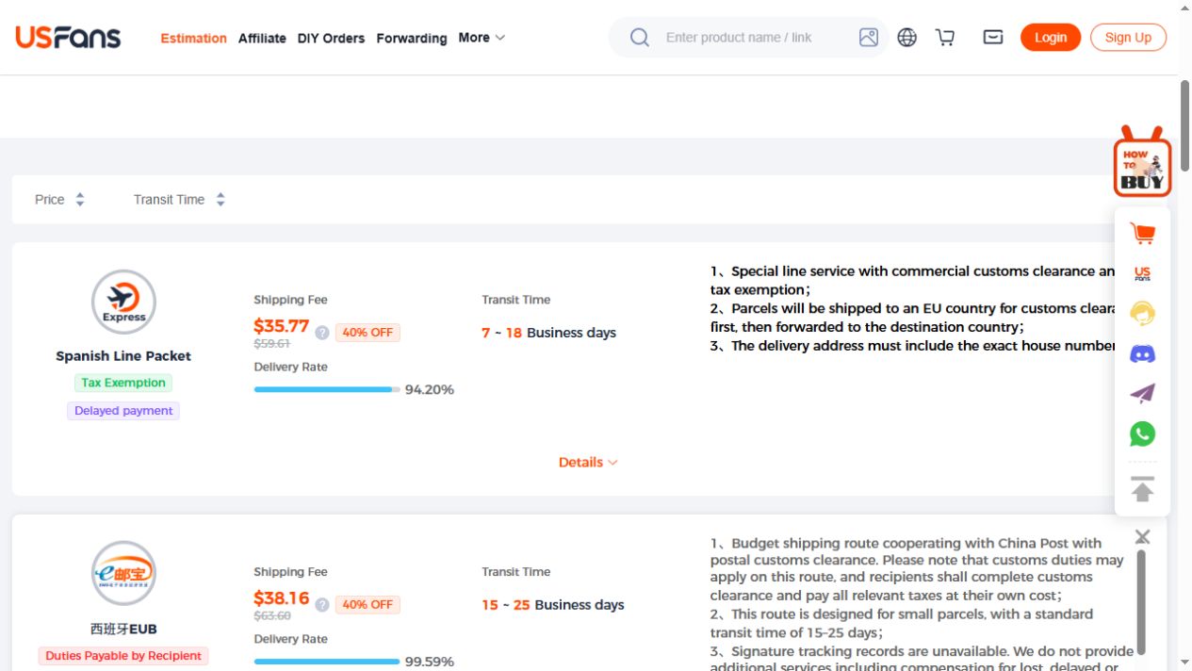Open the image search camera icon
This screenshot has width=1192, height=671.
pos(869,38)
